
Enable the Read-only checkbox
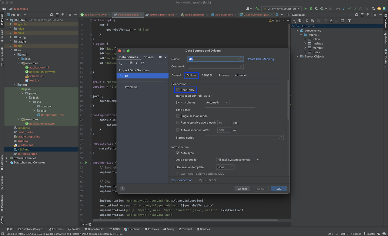(x=178, y=90)
